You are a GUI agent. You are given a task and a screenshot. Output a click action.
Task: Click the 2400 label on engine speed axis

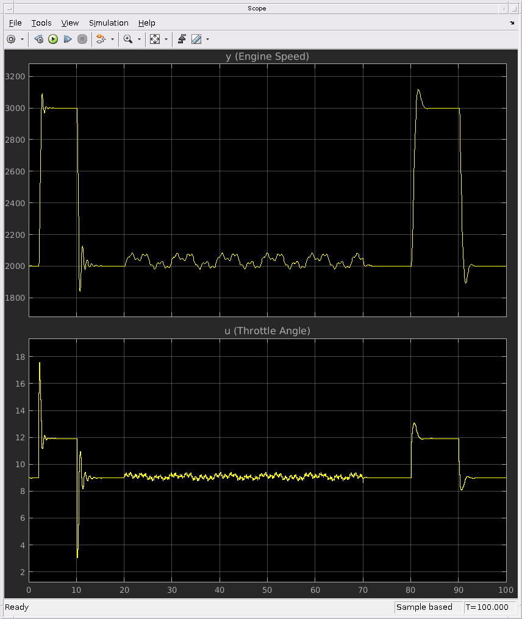[15, 203]
